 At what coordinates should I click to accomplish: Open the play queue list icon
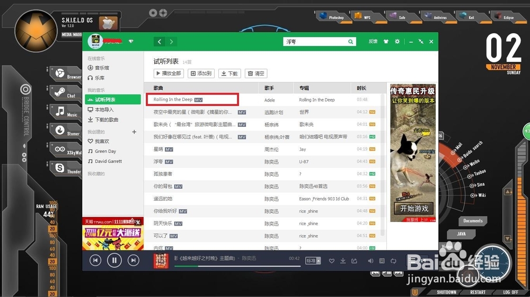tap(412, 260)
